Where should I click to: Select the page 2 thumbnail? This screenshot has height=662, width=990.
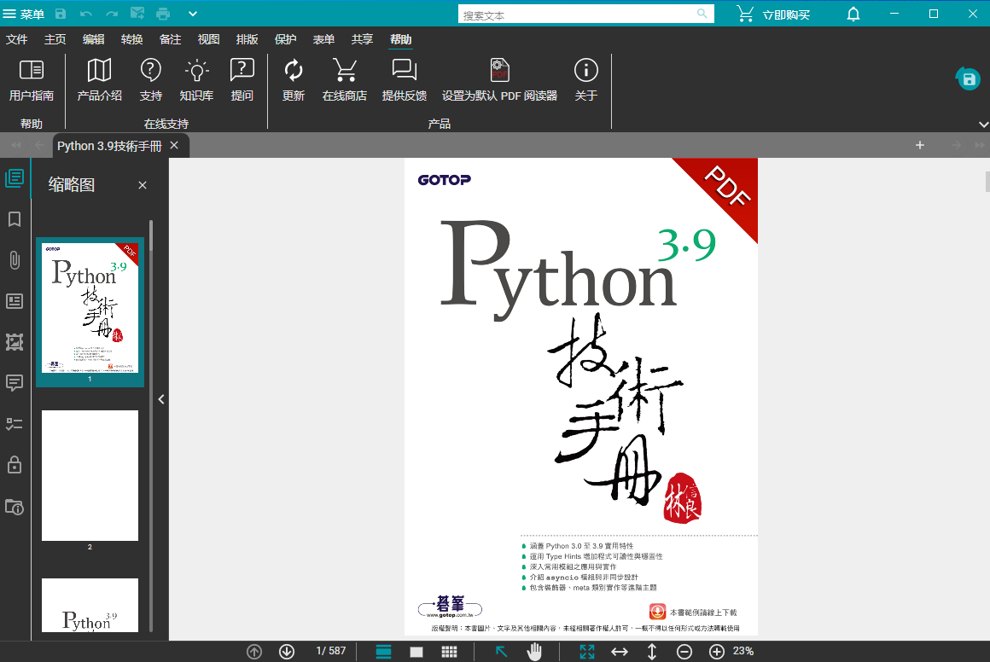coord(90,475)
